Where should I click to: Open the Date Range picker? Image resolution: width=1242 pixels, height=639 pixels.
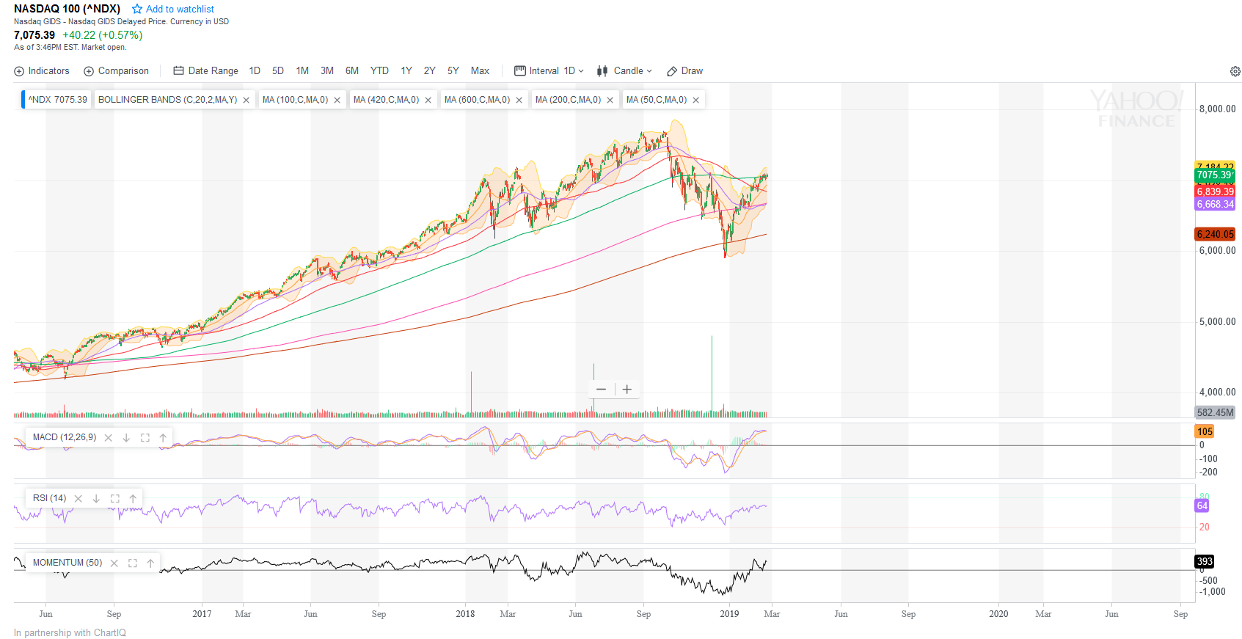[x=205, y=71]
